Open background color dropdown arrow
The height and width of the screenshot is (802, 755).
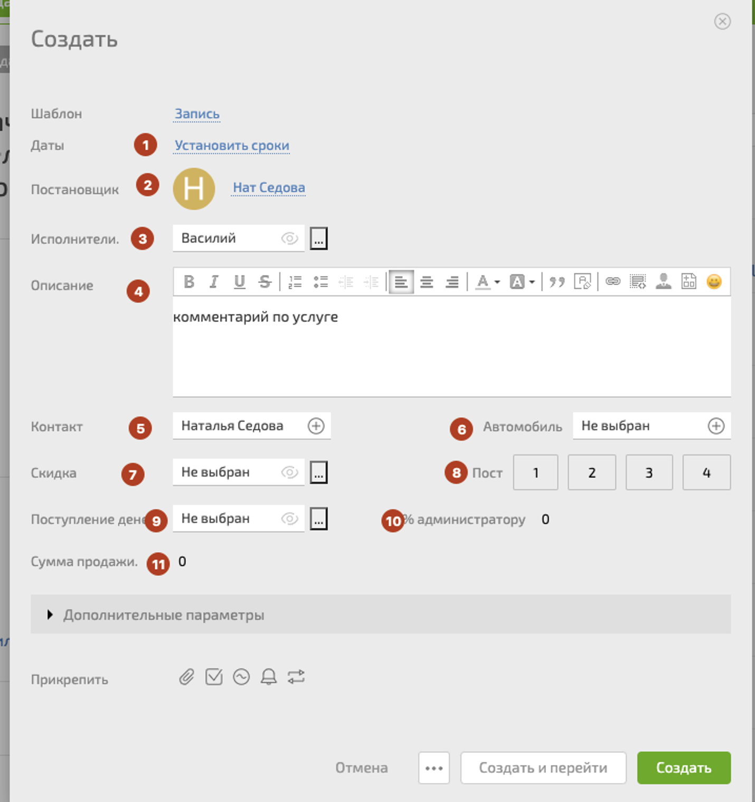532,282
